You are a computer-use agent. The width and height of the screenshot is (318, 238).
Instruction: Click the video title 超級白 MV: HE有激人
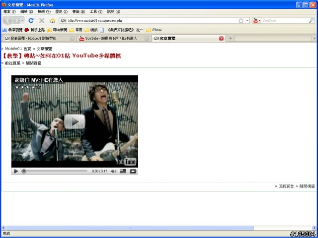[39, 80]
